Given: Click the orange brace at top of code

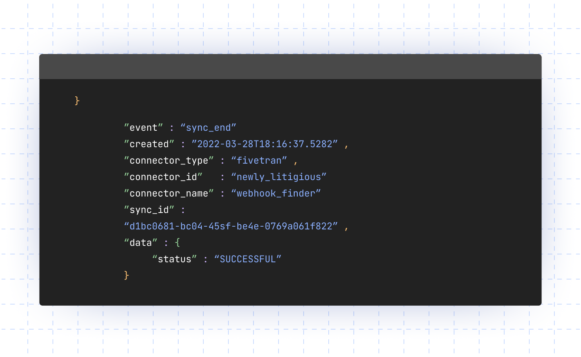Looking at the screenshot, I should [x=77, y=101].
